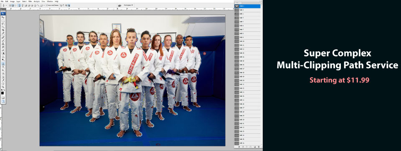Open the Filter menu
The width and height of the screenshot is (401, 151).
coord(30,1)
